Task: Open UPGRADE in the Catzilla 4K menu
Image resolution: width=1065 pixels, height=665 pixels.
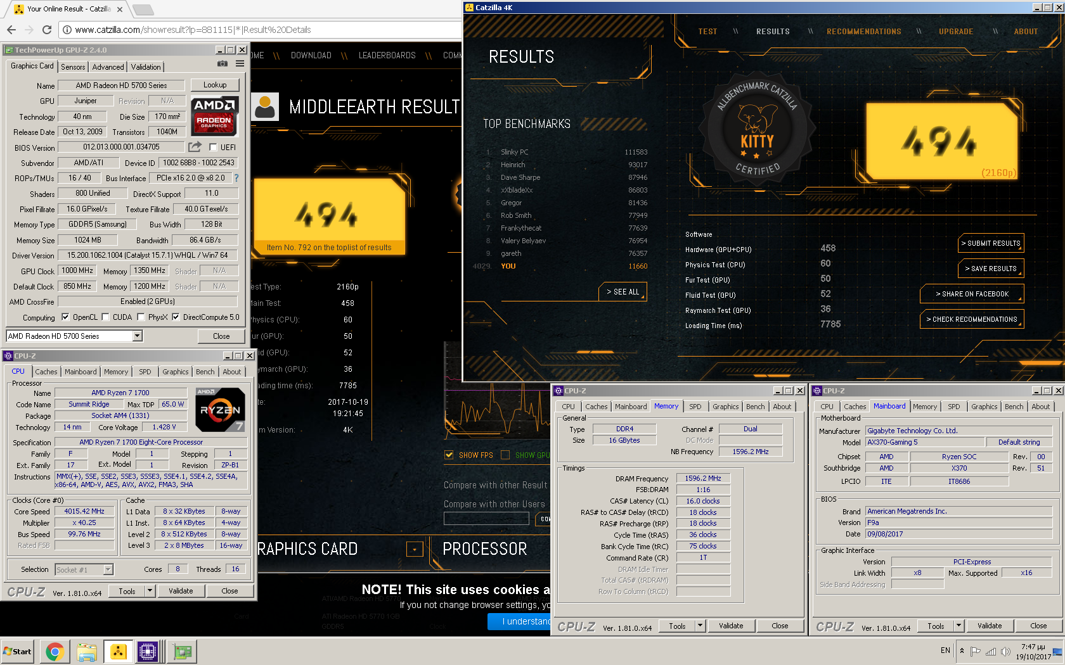Action: (956, 31)
